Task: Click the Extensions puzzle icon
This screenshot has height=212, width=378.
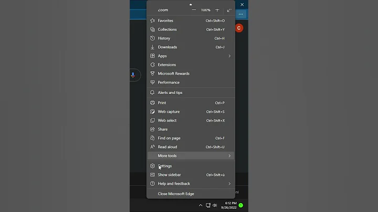Action: click(152, 65)
